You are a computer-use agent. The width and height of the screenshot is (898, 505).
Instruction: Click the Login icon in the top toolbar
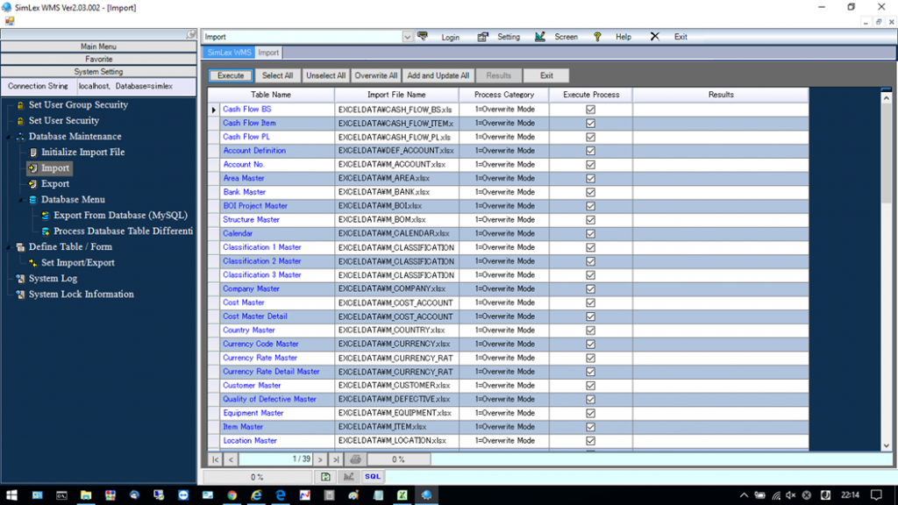point(424,36)
